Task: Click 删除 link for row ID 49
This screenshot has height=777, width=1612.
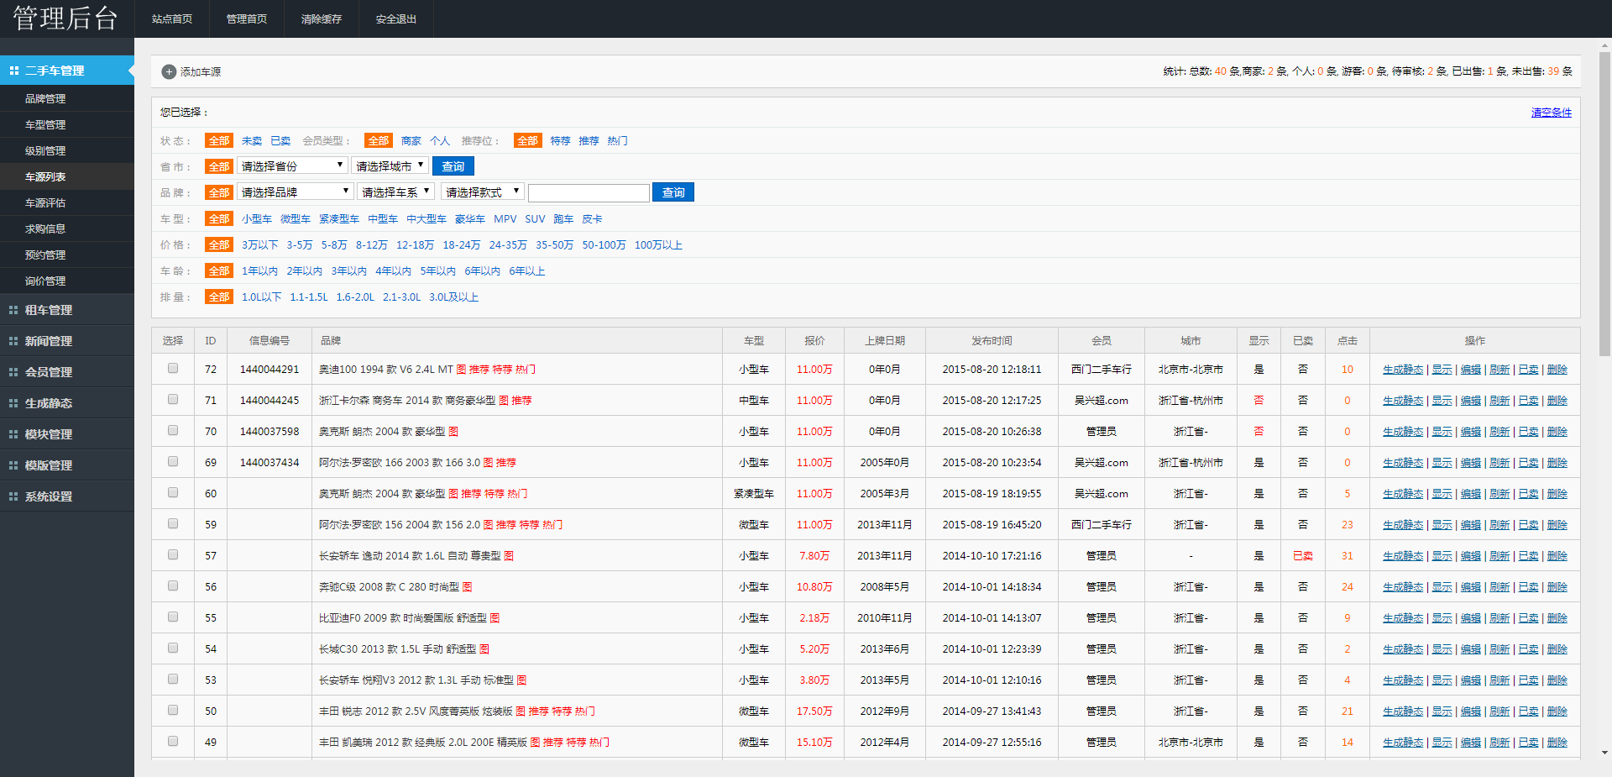Action: (x=1557, y=743)
